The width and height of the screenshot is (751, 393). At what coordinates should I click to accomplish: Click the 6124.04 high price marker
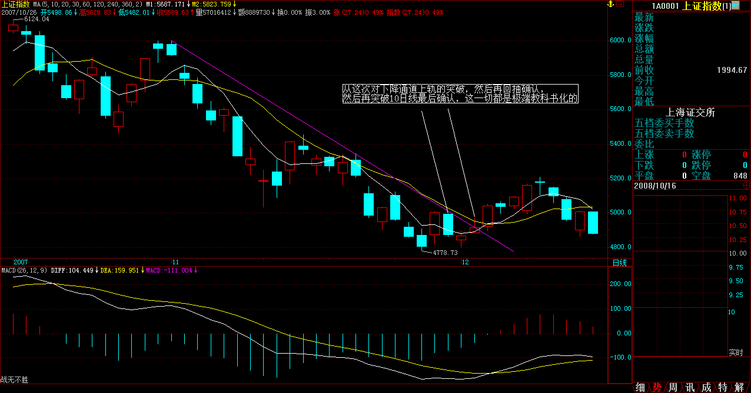coord(36,19)
